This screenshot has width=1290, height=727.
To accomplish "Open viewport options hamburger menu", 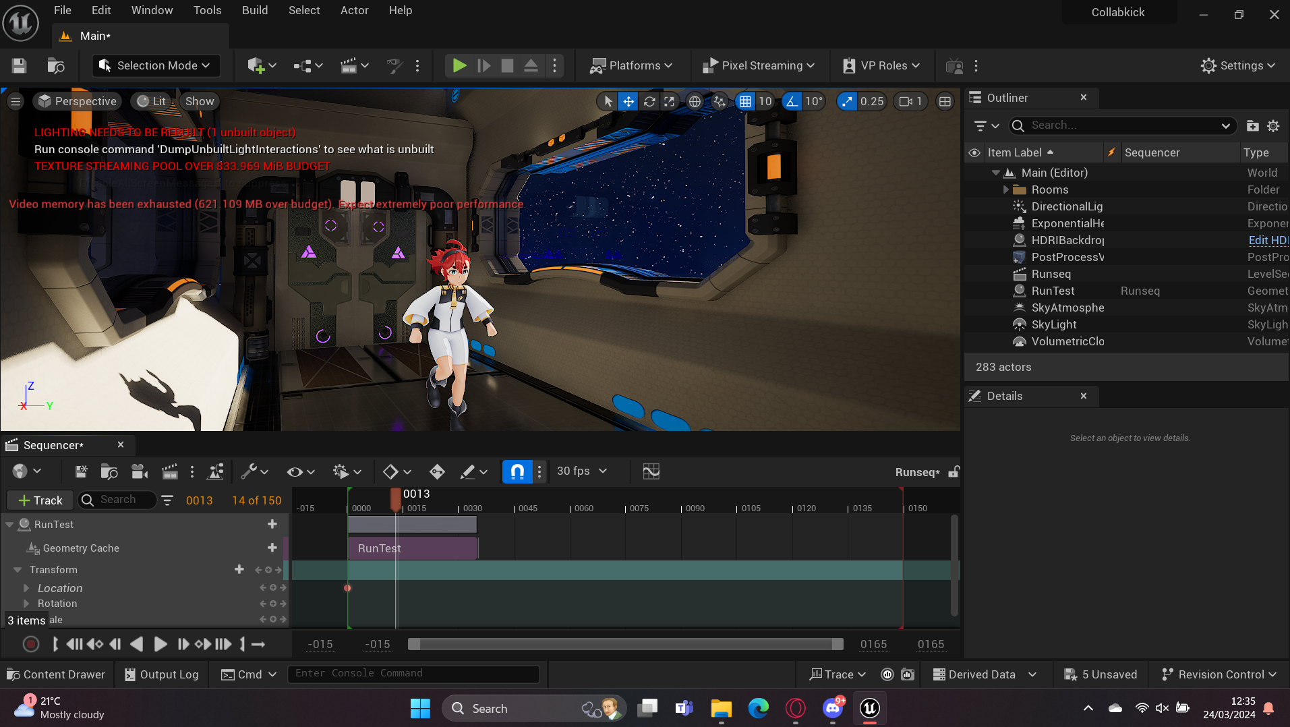I will [x=16, y=101].
